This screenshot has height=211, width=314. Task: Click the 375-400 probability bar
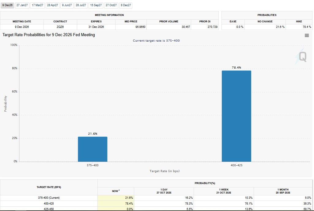point(93,149)
